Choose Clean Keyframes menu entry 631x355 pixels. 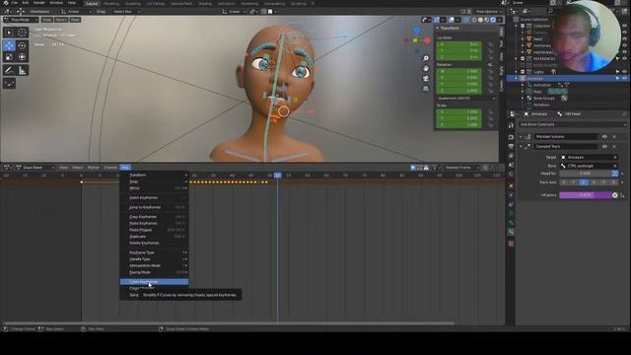coord(154,282)
